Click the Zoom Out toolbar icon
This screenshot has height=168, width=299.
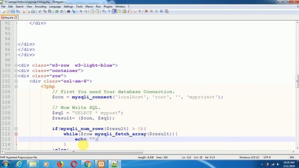click(86, 11)
